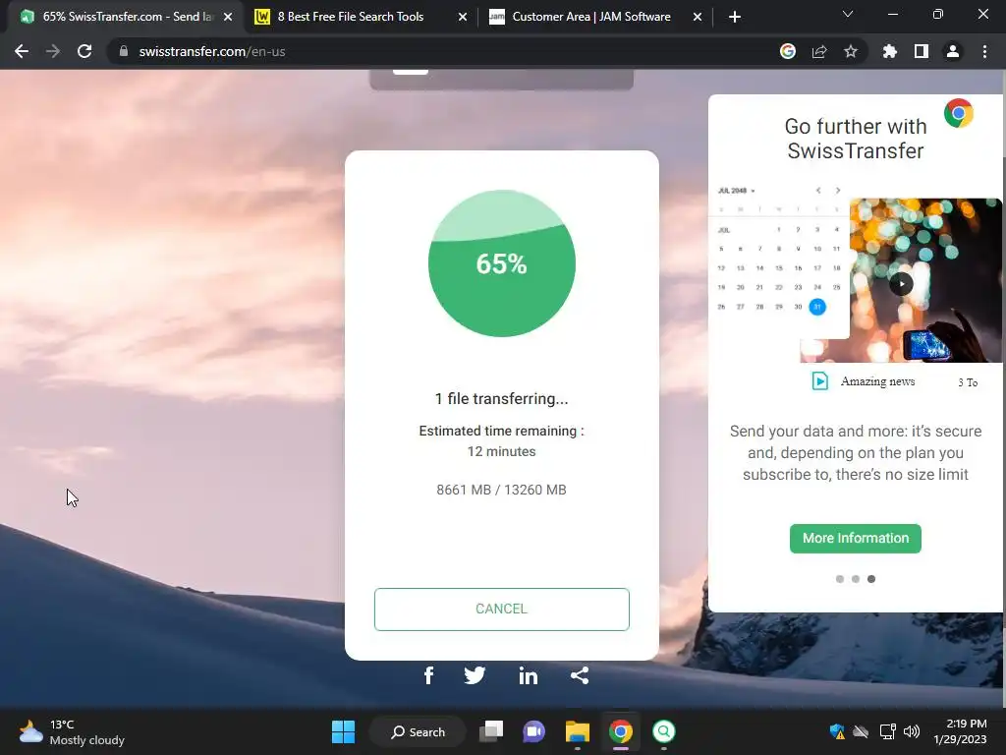1006x755 pixels.
Task: Open Windows Security tray icon
Action: click(x=837, y=731)
